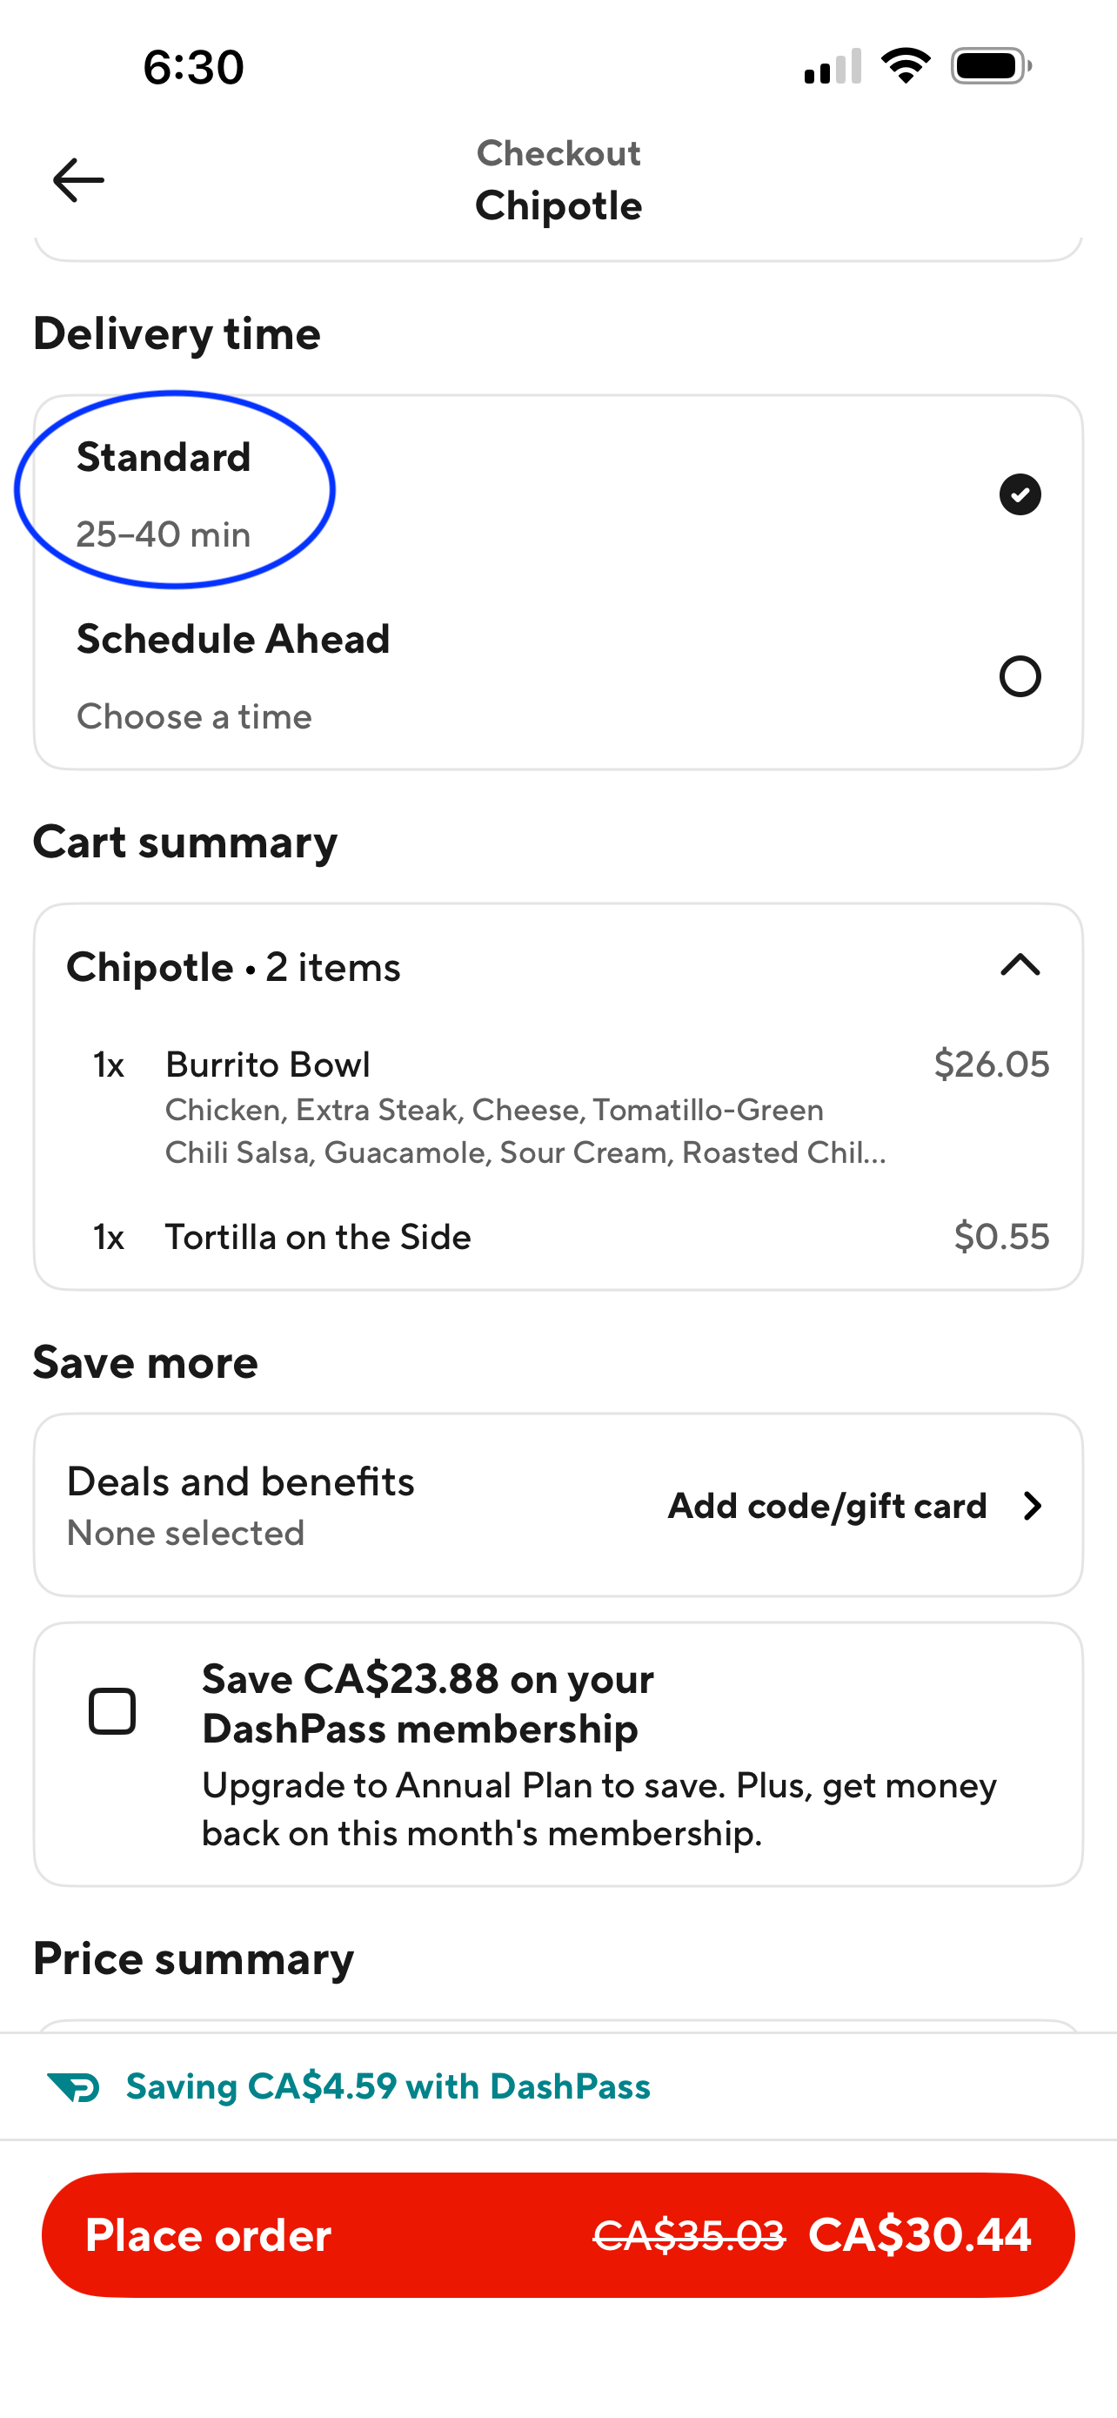Screen dimensions: 1117x2418
Task: Select the Standard delivery radio button
Action: pos(1020,494)
